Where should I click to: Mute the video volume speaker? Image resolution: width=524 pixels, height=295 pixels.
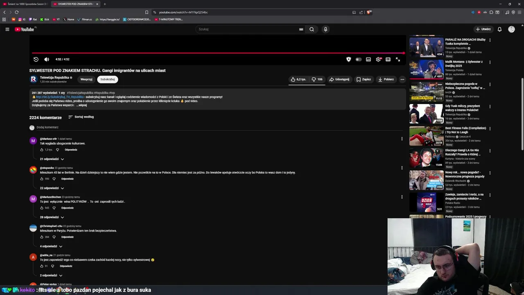[46, 59]
